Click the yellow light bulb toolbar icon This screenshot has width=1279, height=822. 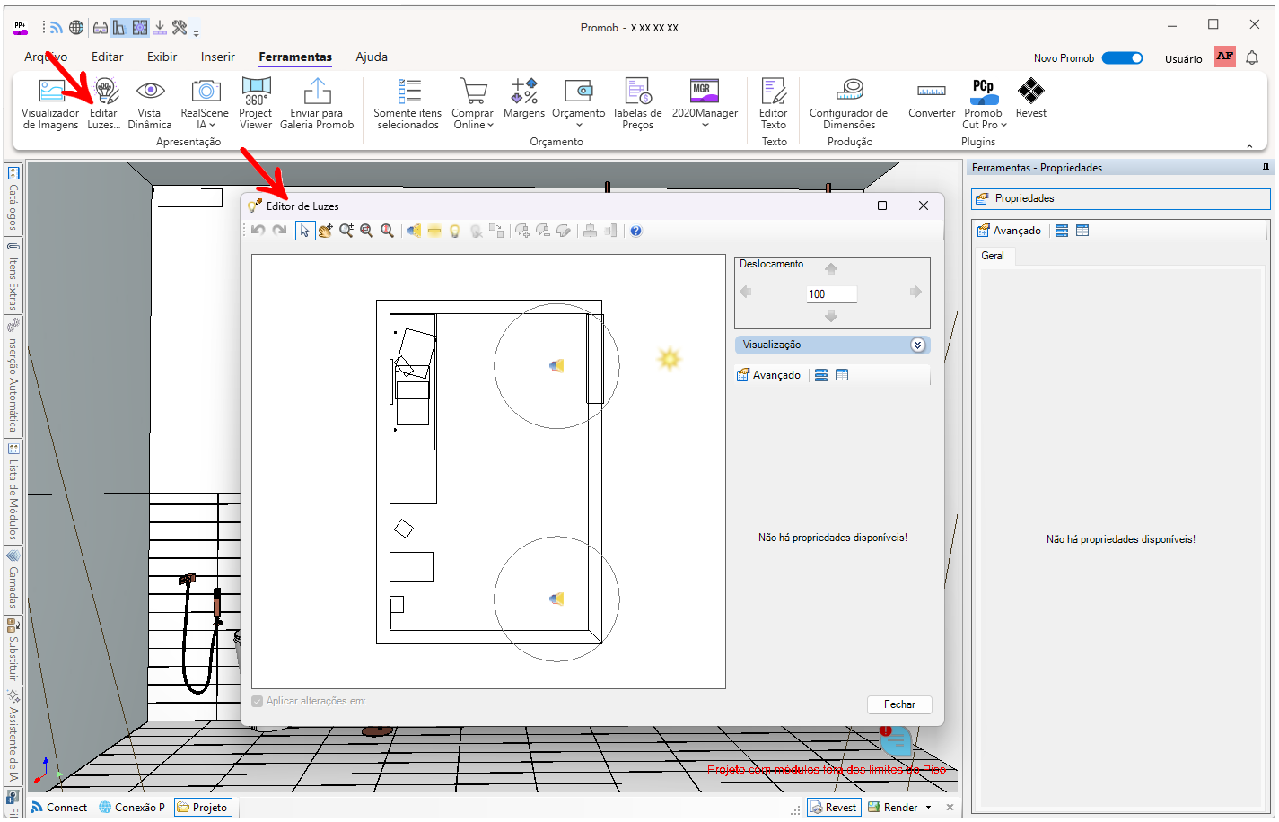click(455, 231)
